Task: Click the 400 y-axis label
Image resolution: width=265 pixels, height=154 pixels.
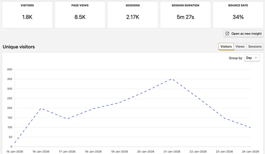Action: (x=10, y=69)
